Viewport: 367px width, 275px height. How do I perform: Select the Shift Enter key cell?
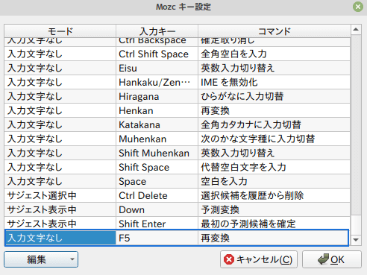point(157,224)
